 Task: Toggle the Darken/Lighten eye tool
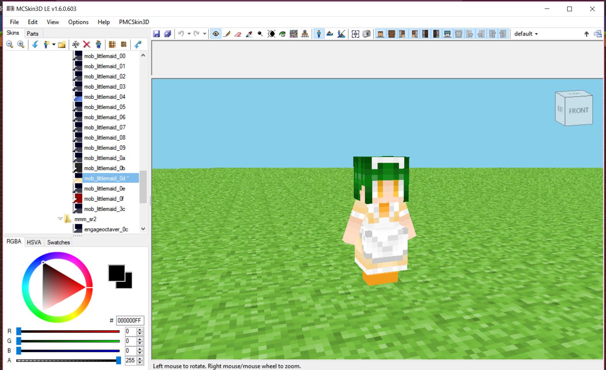271,33
